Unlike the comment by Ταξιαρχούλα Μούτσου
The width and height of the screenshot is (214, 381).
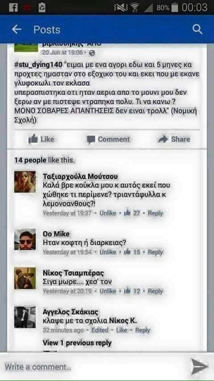tap(108, 213)
